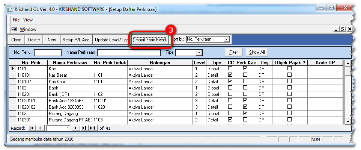The image size is (361, 150).
Task: Apply the Filter button
Action: point(233,52)
